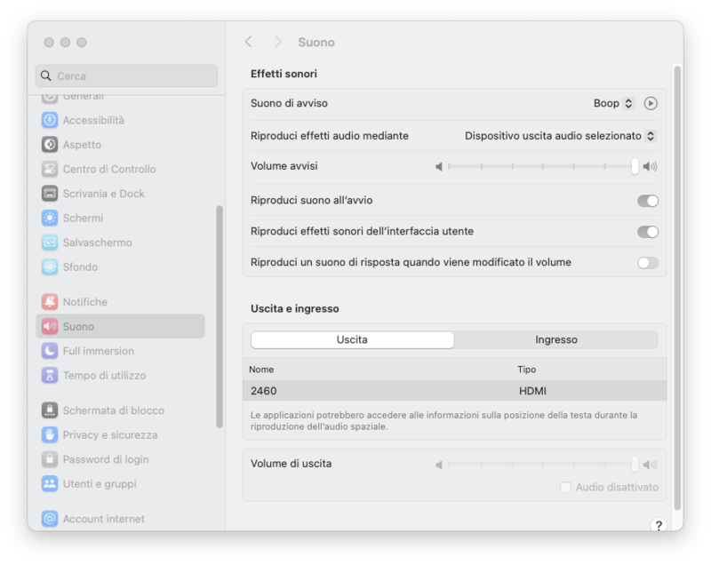The height and width of the screenshot is (565, 711).
Task: Disable interface sound effects switch
Action: pos(648,232)
